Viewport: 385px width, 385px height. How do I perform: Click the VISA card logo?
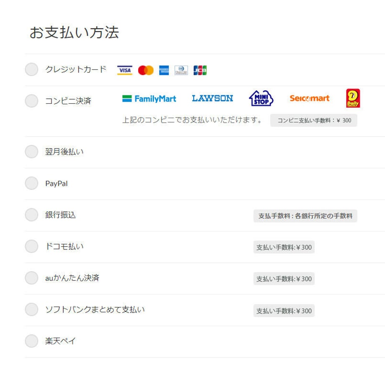point(125,70)
